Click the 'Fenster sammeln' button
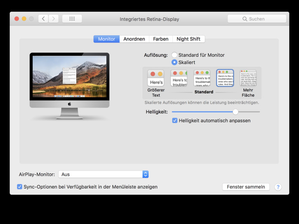Image resolution: width=299 pixels, height=224 pixels. tap(246, 187)
